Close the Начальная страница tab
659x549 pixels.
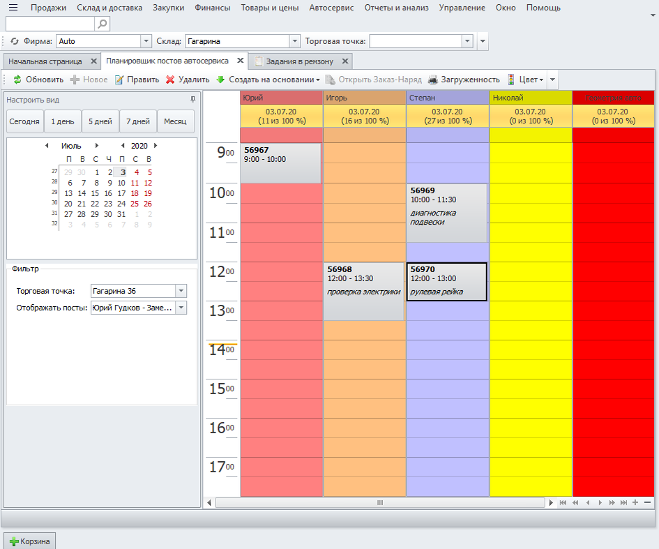[x=93, y=61]
